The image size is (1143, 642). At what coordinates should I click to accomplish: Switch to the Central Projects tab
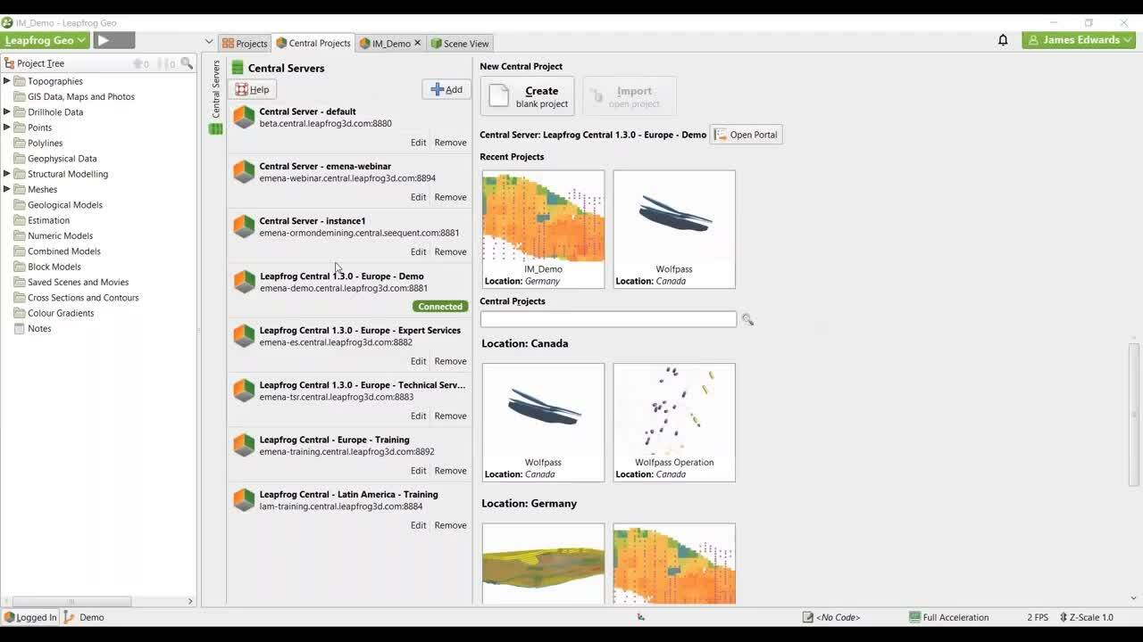tap(313, 43)
